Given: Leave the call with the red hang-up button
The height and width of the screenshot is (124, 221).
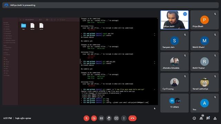Looking at the screenshot, I should tap(132, 118).
